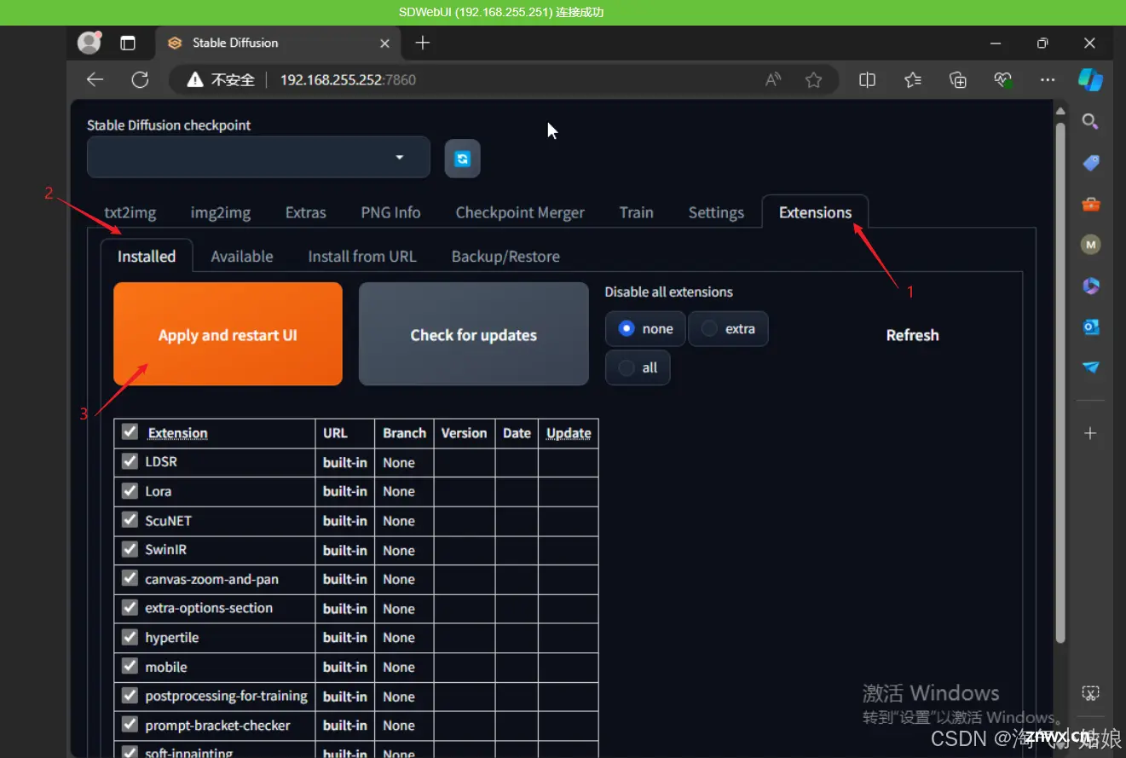The height and width of the screenshot is (758, 1126).
Task: Open the Collections icon
Action: click(x=958, y=79)
